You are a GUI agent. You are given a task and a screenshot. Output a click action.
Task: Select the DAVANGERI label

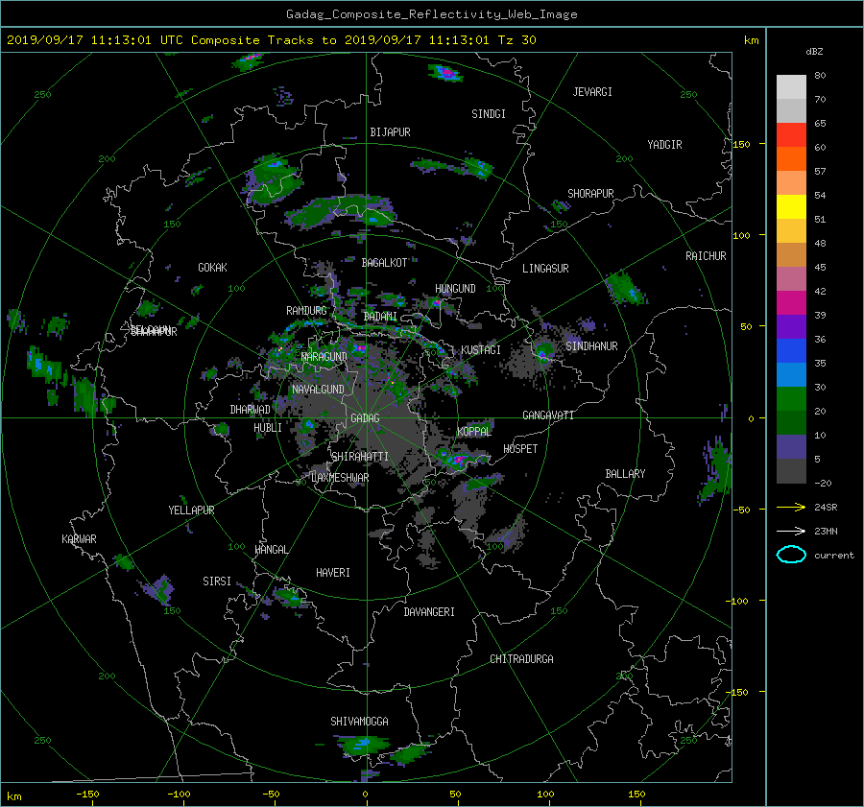tap(429, 612)
